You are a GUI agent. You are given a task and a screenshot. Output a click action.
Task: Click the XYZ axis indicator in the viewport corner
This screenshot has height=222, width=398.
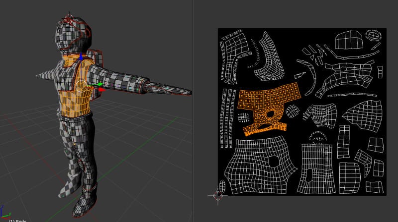[4, 213]
